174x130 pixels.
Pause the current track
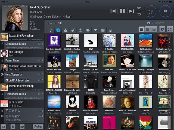[122, 11]
